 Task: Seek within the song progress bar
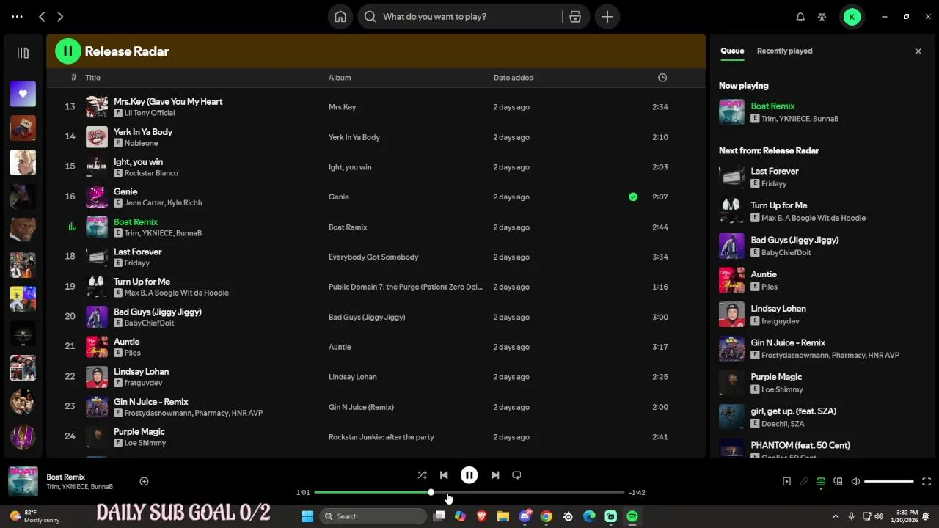tap(469, 493)
